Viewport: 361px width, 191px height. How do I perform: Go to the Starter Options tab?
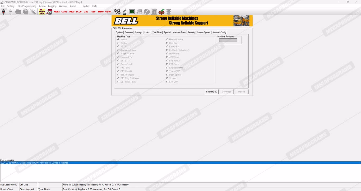point(204,32)
